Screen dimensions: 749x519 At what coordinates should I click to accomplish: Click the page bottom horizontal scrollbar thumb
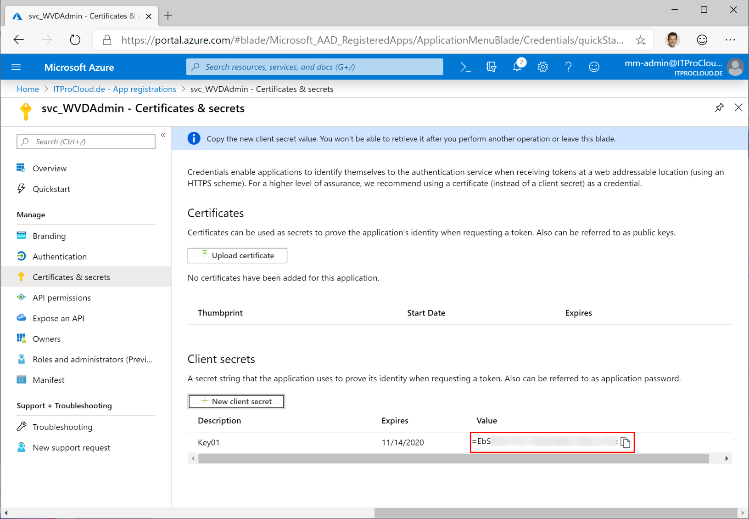pos(556,513)
